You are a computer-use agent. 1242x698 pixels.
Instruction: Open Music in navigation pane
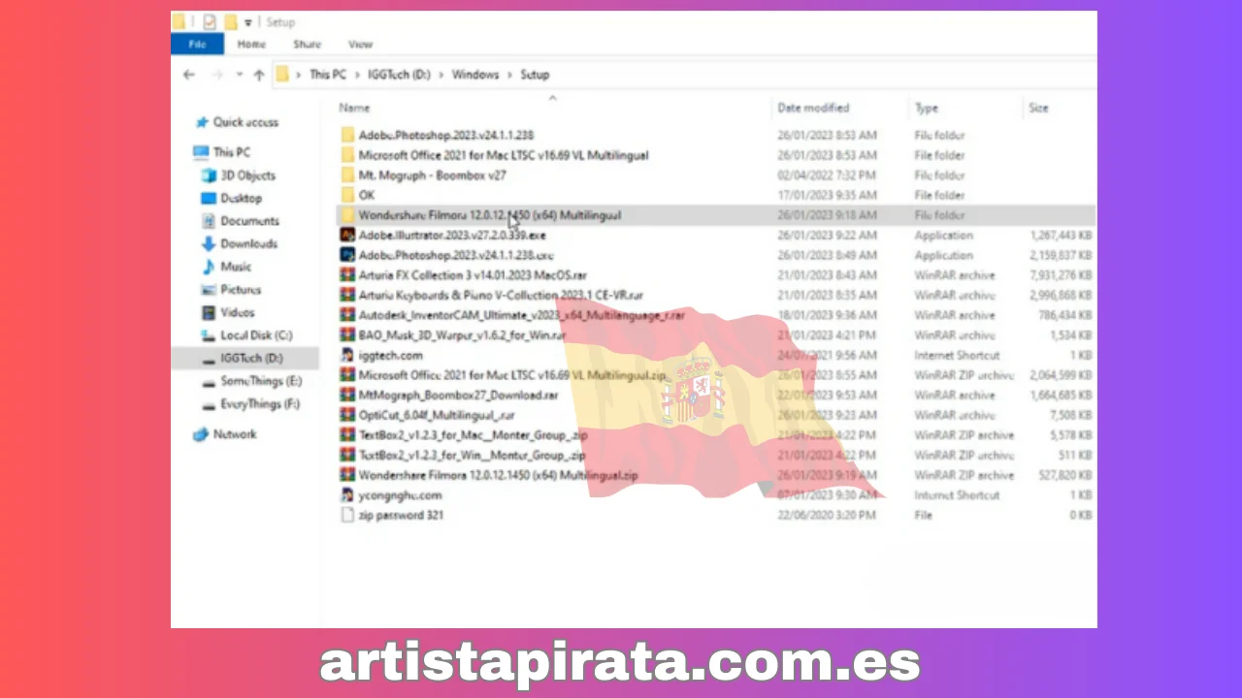point(236,267)
